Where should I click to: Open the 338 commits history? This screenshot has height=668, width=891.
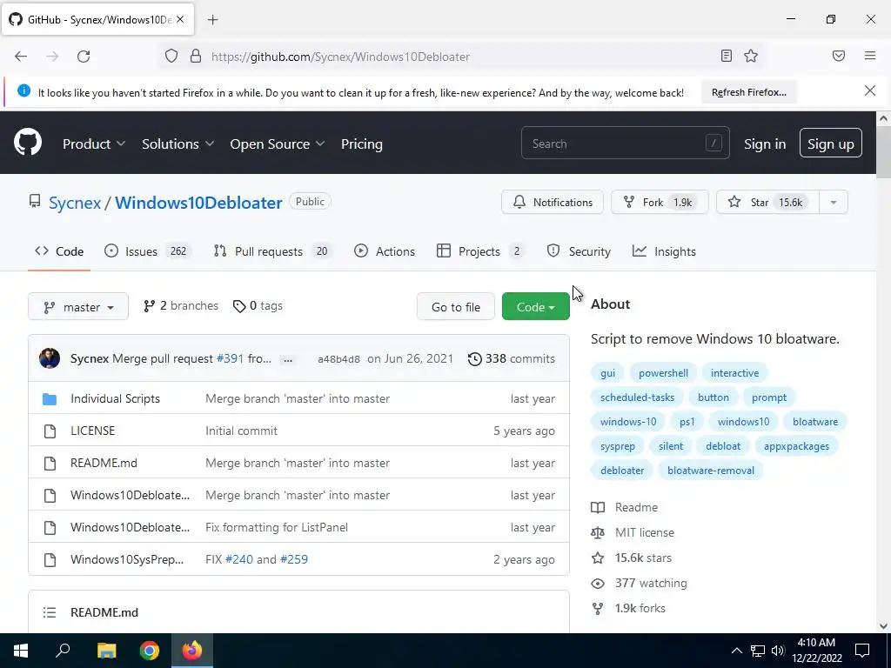tap(511, 358)
